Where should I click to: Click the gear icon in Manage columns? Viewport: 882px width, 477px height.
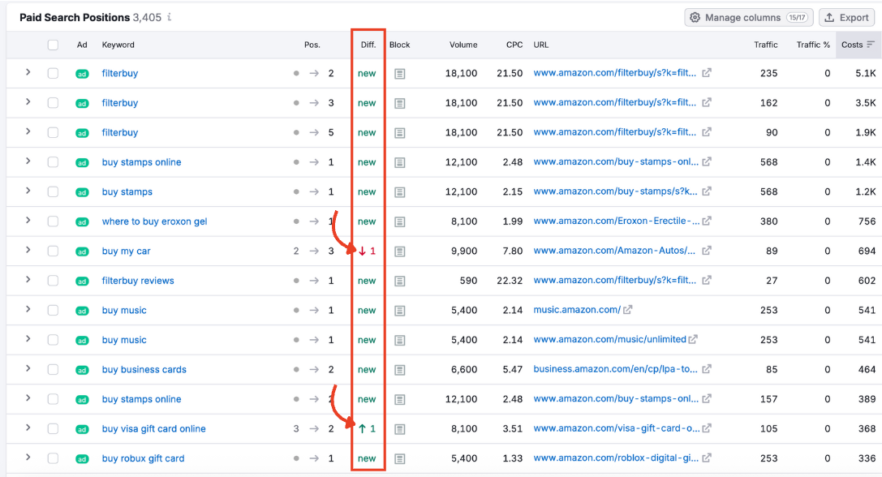coord(696,17)
